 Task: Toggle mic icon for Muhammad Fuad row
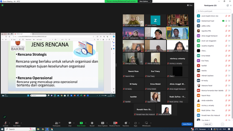(226, 21)
